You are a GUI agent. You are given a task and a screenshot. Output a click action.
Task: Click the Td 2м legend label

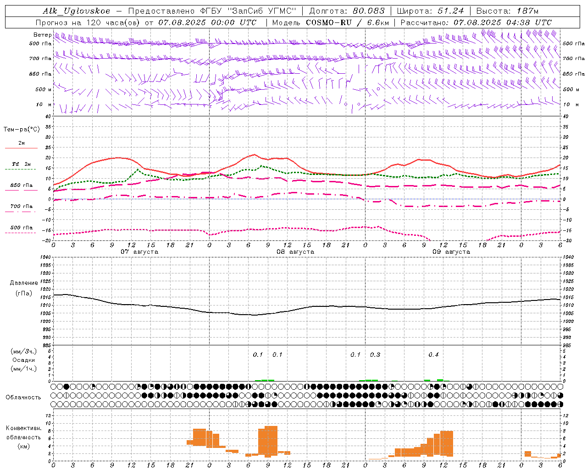click(21, 164)
